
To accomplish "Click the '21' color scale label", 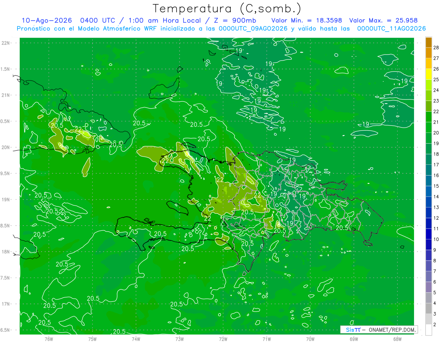I will click(x=436, y=122).
